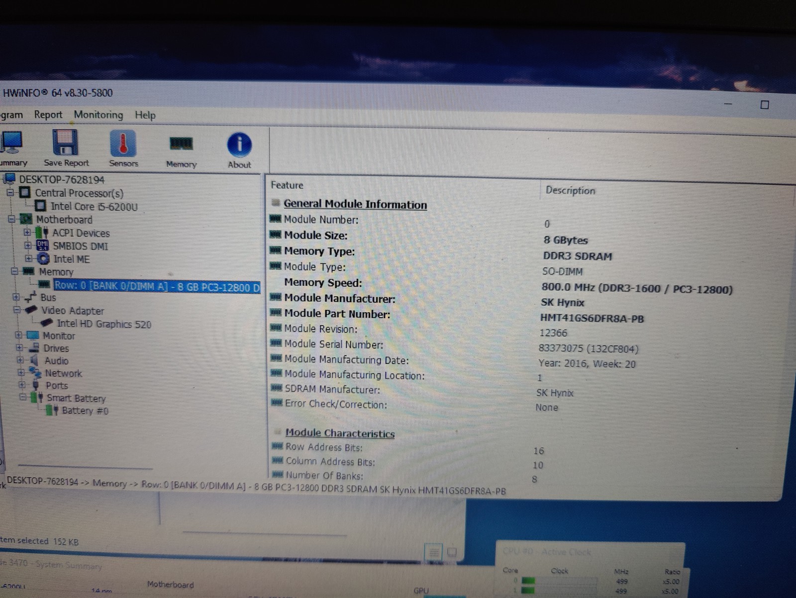Screen dimensions: 796x598
Task: Open the About info icon
Action: tap(239, 145)
